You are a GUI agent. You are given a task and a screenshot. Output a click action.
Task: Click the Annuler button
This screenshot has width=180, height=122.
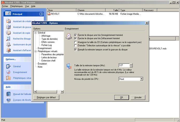[138, 97]
